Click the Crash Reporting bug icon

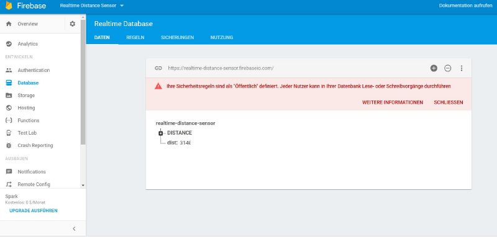point(9,146)
